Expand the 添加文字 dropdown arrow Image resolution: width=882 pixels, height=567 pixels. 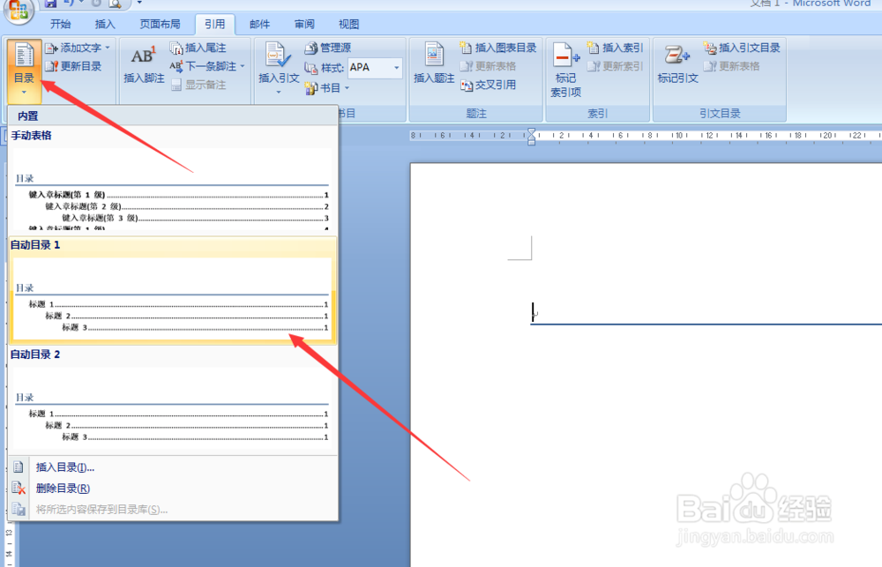tap(108, 48)
